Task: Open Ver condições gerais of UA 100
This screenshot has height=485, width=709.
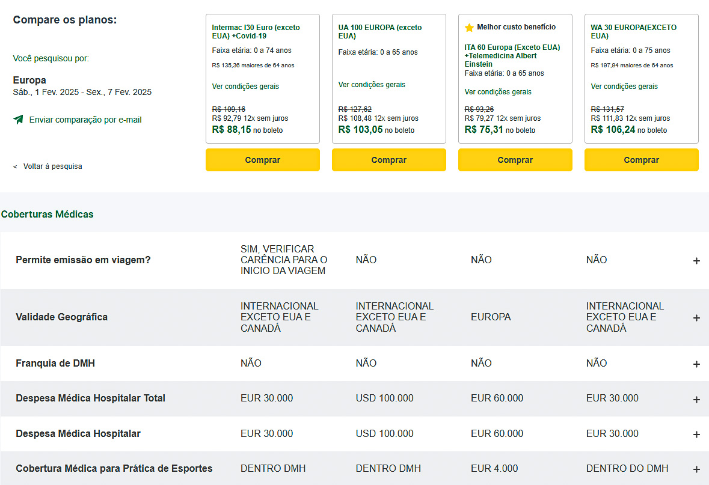Action: click(x=372, y=85)
